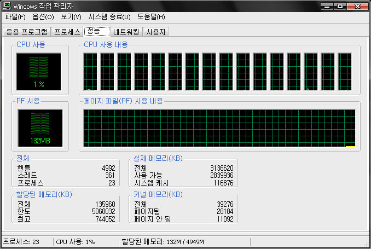Click the 실제 메모리(KB) group label
The width and height of the screenshot is (371, 249).
(158, 158)
